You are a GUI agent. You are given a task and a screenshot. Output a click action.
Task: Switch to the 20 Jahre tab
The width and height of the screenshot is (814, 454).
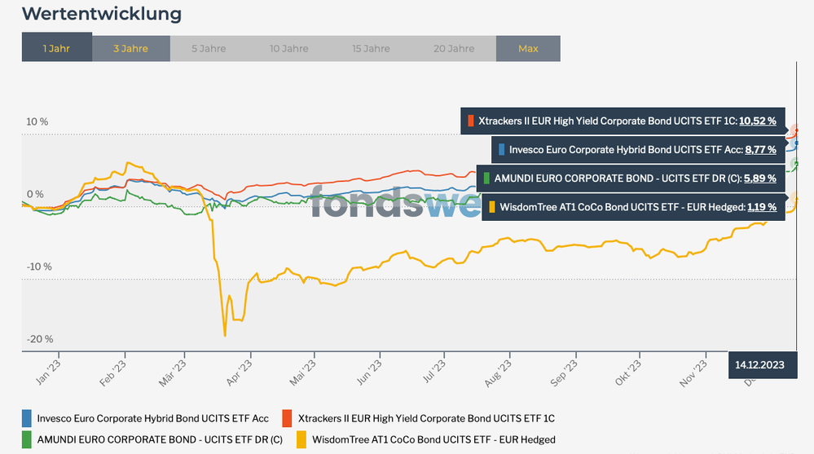(452, 49)
